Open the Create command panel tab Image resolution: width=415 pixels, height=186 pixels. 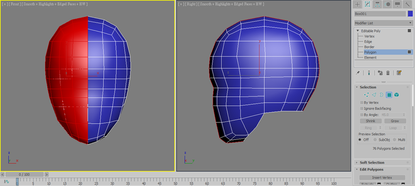point(357,4)
